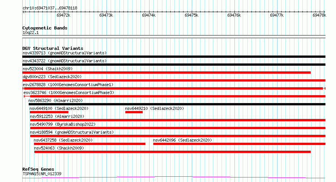
Task: Open the nsv5912253 Almarri2020 label
Action: 57,116
